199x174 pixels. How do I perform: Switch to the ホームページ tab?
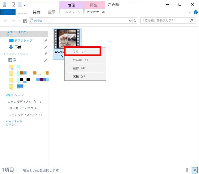22,13
